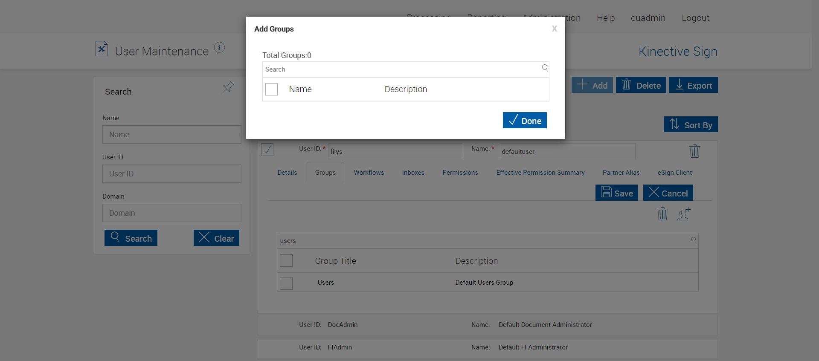
Task: Switch to the Workflows tab
Action: click(369, 173)
